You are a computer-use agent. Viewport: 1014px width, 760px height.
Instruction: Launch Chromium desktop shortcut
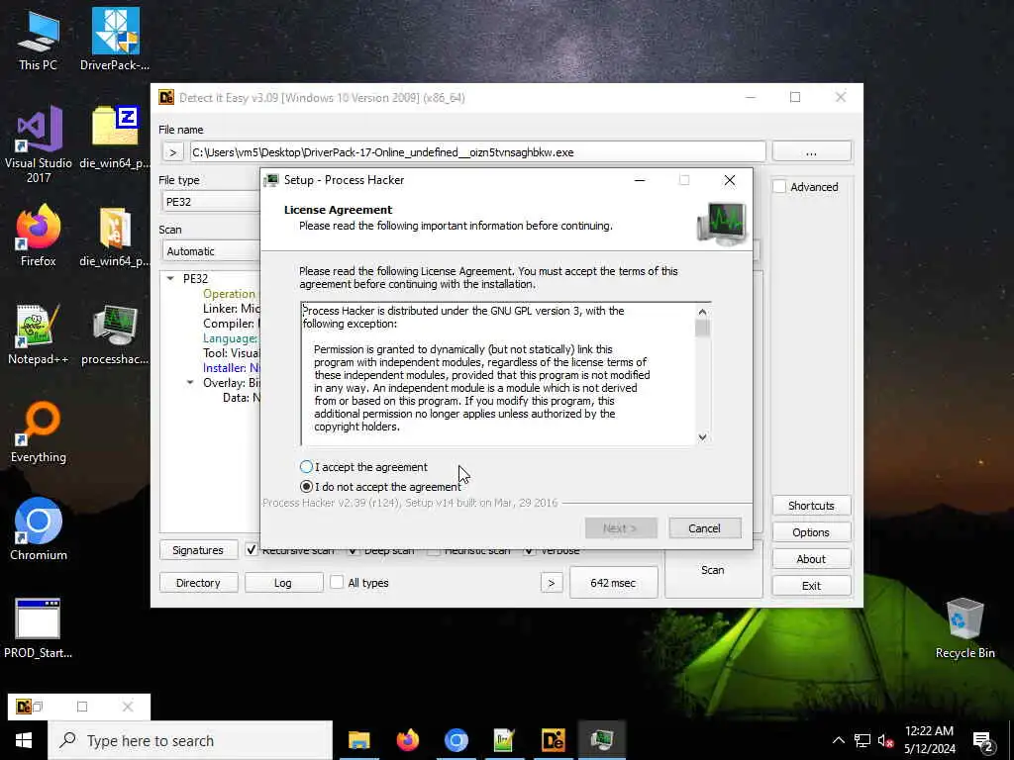click(39, 529)
